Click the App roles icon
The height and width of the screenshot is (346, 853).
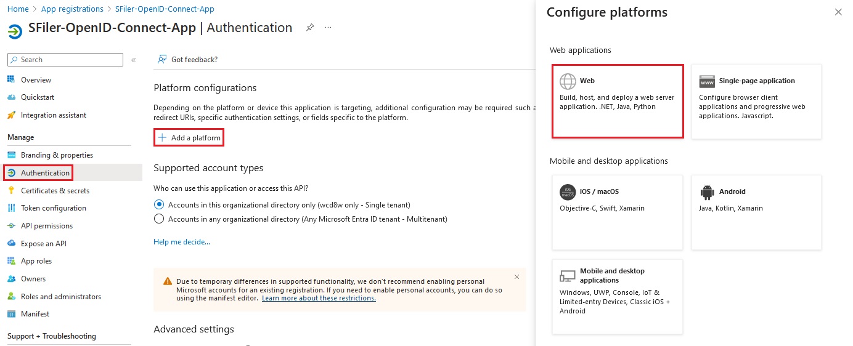click(11, 261)
